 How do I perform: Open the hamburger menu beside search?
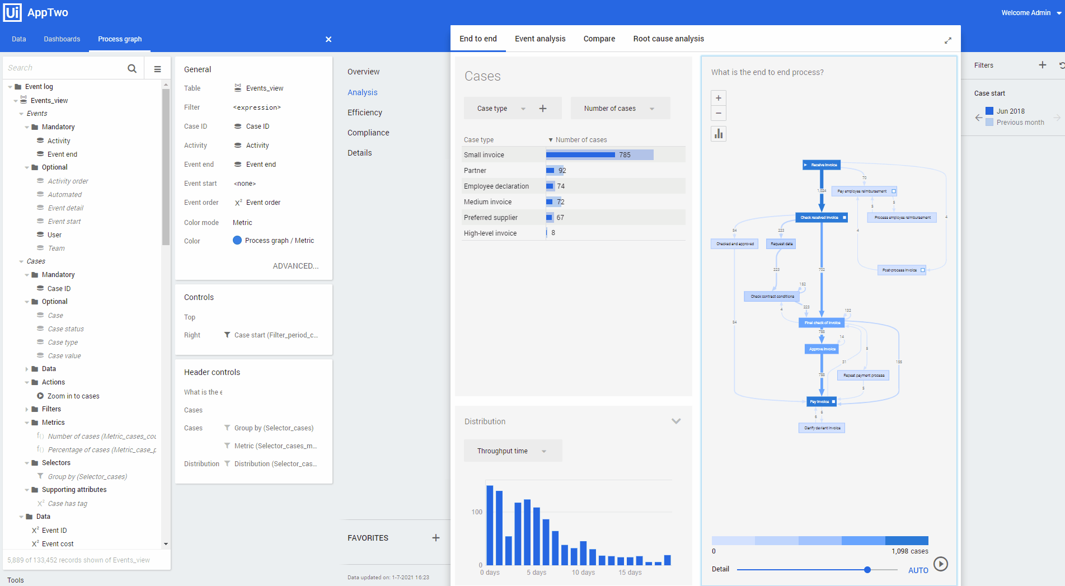click(157, 69)
